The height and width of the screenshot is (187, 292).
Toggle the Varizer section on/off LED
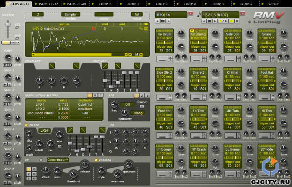point(96,160)
